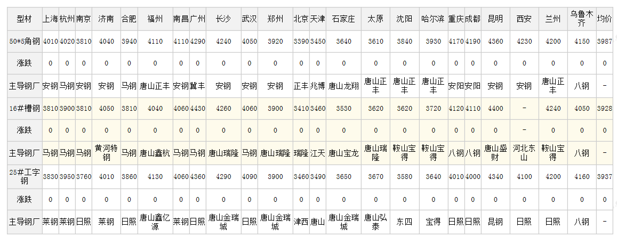
Task: Select the 石家庄 header cell
Action: [343, 19]
